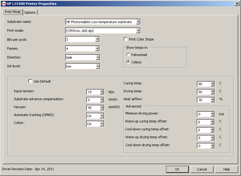Click the Cool-down curing temp offset field
Screen dimensions: 241x176
203,130
